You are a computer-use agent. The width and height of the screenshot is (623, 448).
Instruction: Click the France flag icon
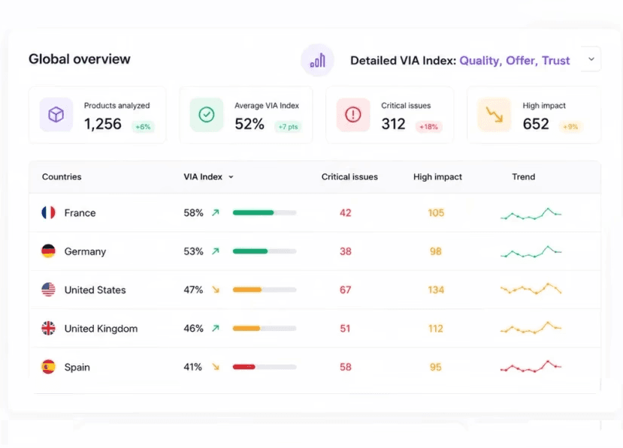[x=49, y=212]
